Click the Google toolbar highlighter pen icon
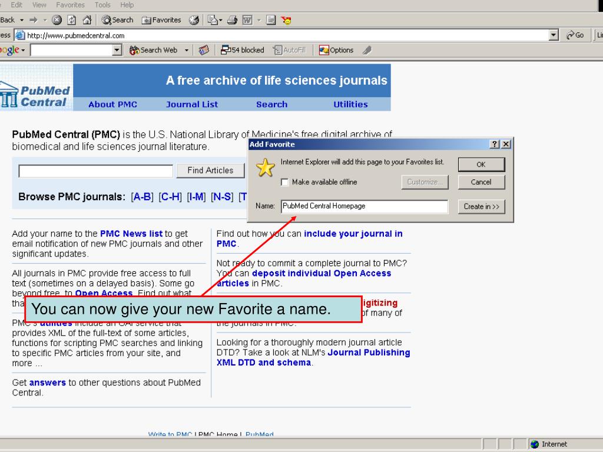 367,50
